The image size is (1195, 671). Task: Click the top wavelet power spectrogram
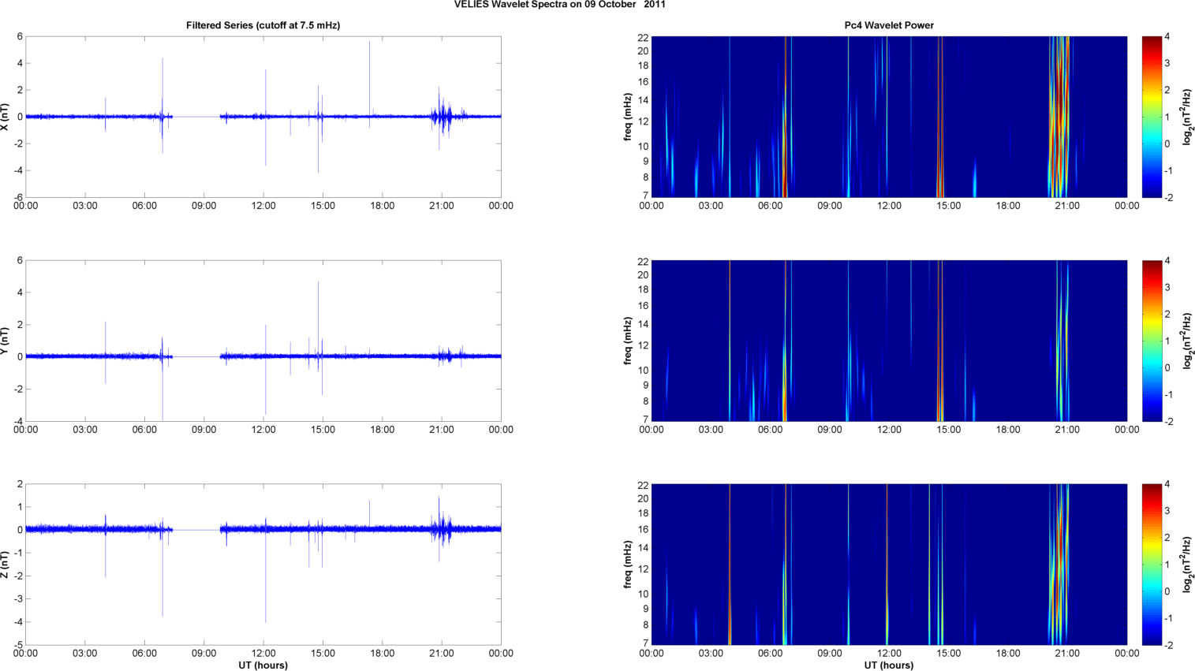(x=888, y=117)
